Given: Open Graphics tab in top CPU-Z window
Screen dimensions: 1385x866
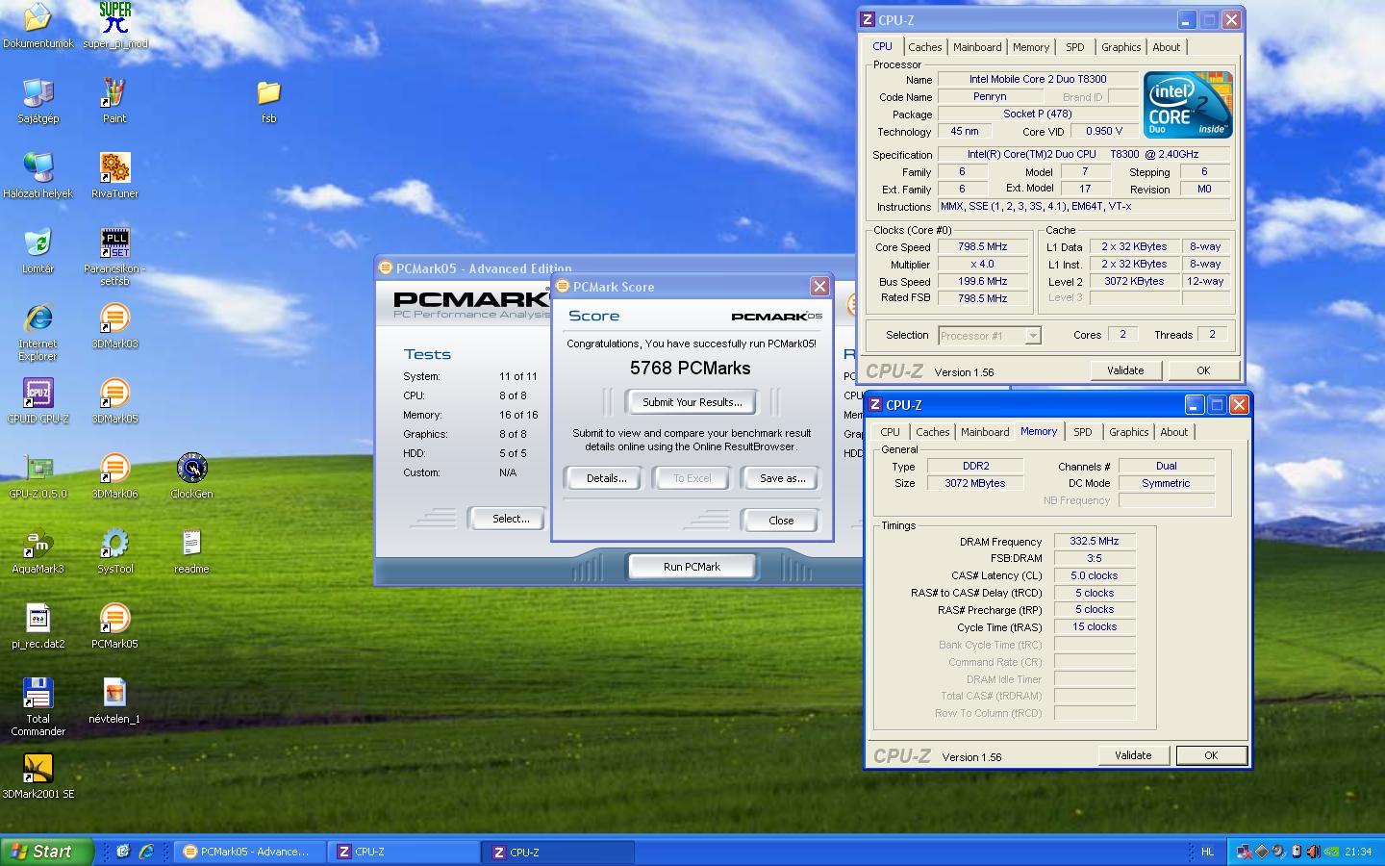Looking at the screenshot, I should point(1121,47).
